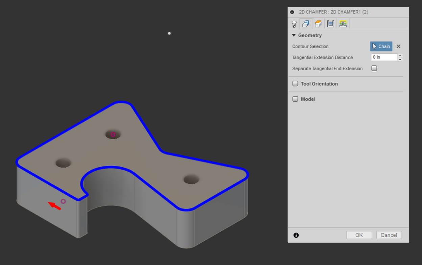
Task: Clear contour selection with the X icon
Action: click(398, 47)
